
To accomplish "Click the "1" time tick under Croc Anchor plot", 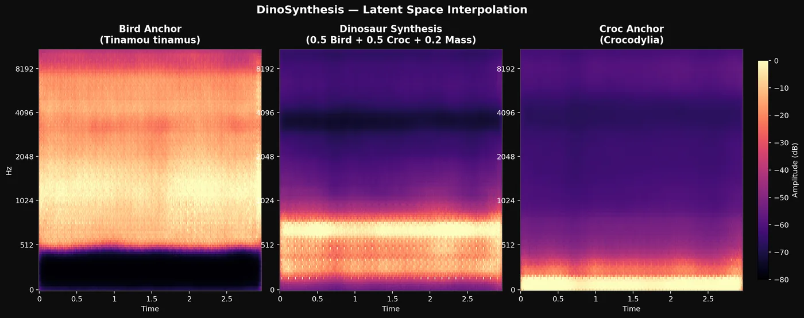I will 596,299.
